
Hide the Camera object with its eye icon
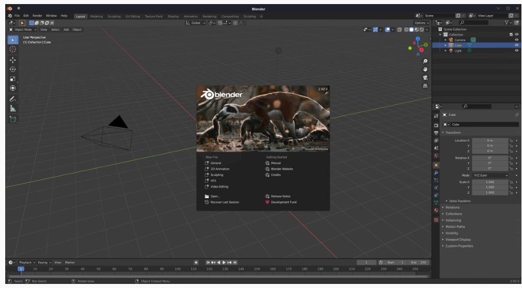click(x=517, y=40)
